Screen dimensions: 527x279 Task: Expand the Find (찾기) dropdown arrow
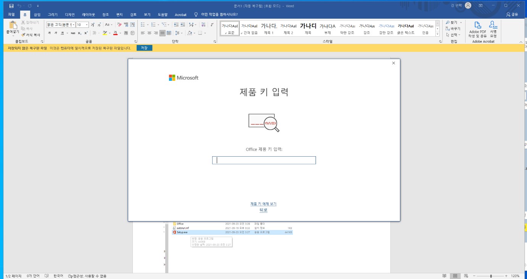[461, 22]
